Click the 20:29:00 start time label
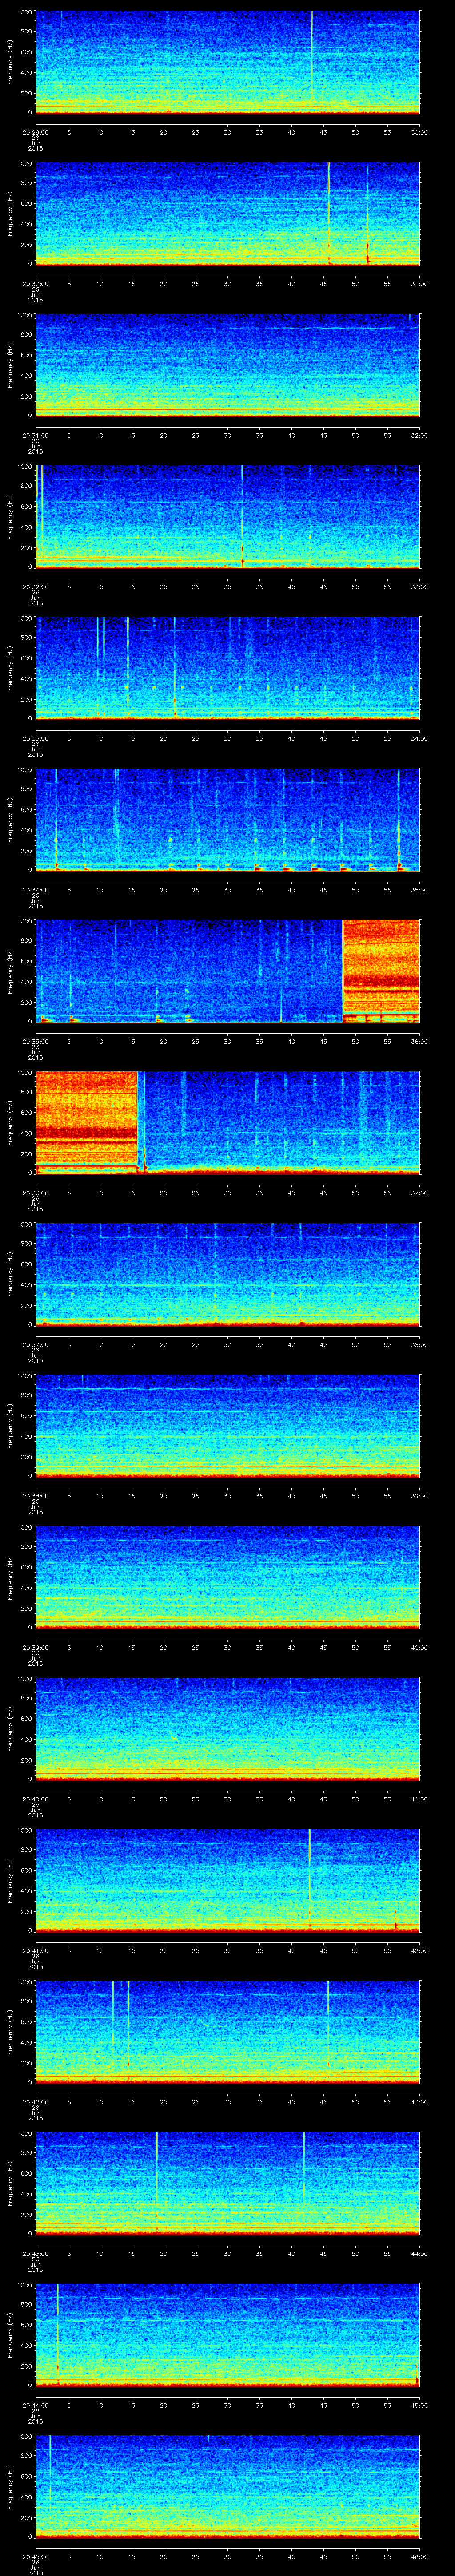The width and height of the screenshot is (455, 2576). pyautogui.click(x=35, y=131)
